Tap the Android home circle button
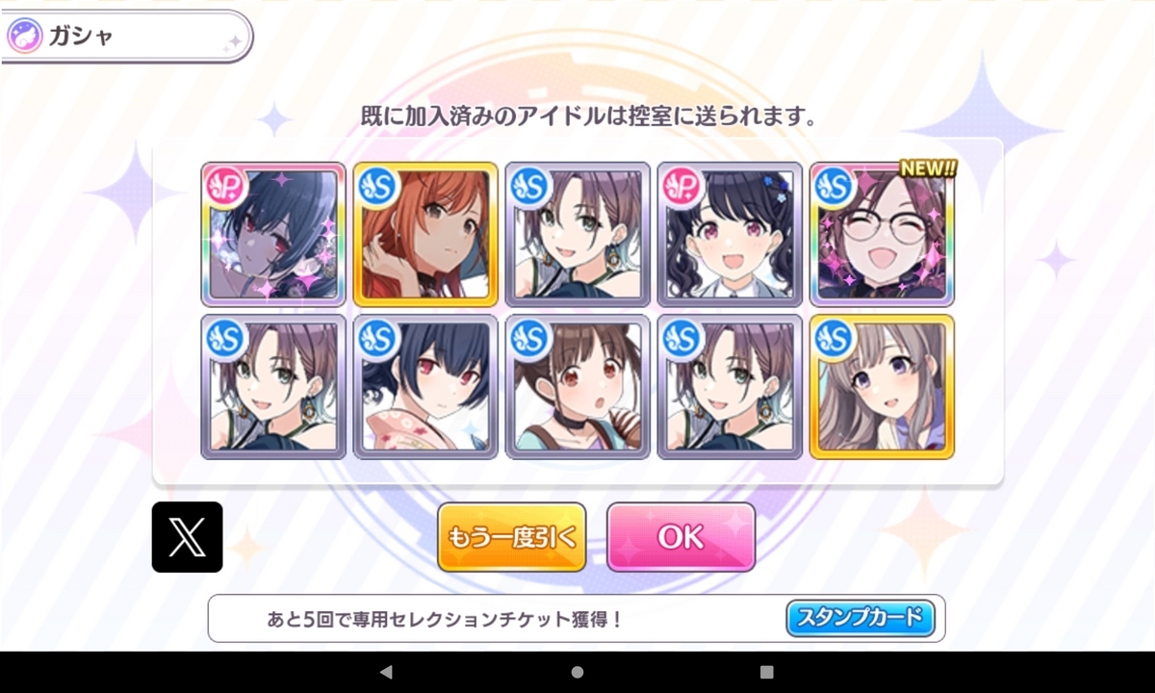This screenshot has width=1155, height=693. 577,672
